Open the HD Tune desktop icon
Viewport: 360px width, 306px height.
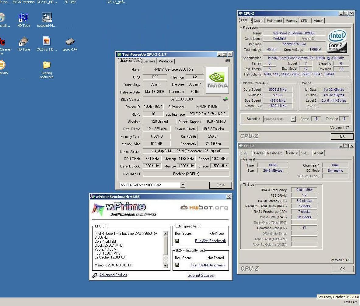(x=23, y=44)
